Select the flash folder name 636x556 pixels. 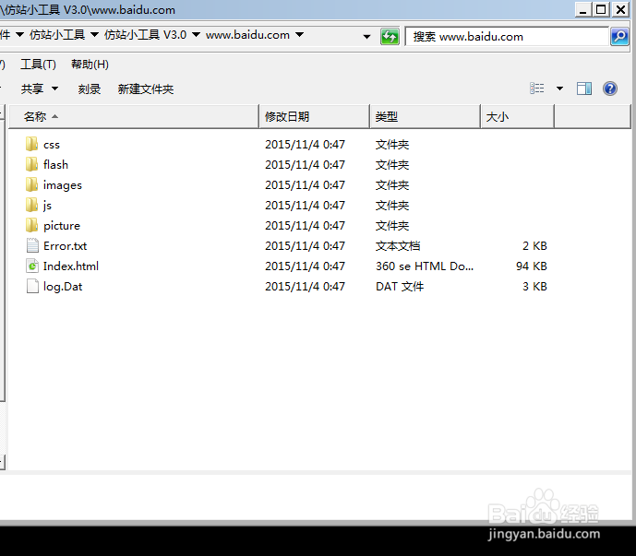coord(55,164)
